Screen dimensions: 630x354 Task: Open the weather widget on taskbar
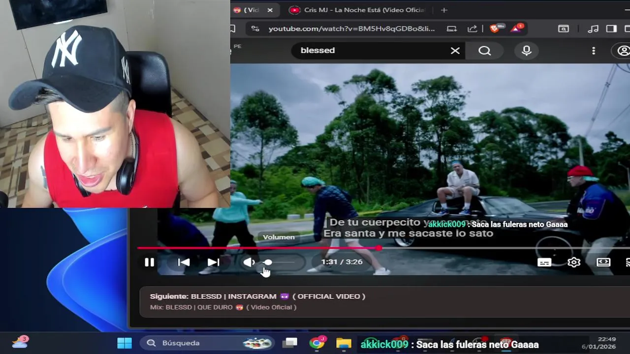click(x=20, y=342)
